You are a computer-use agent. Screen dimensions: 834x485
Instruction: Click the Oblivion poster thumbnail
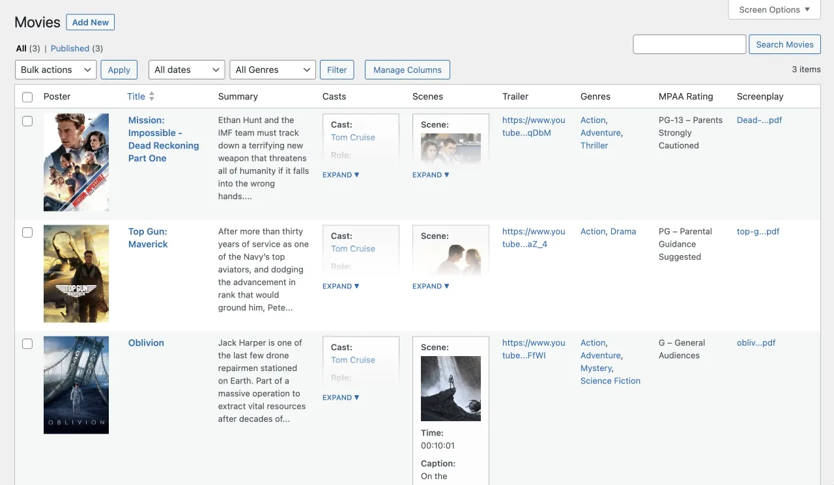pyautogui.click(x=76, y=385)
